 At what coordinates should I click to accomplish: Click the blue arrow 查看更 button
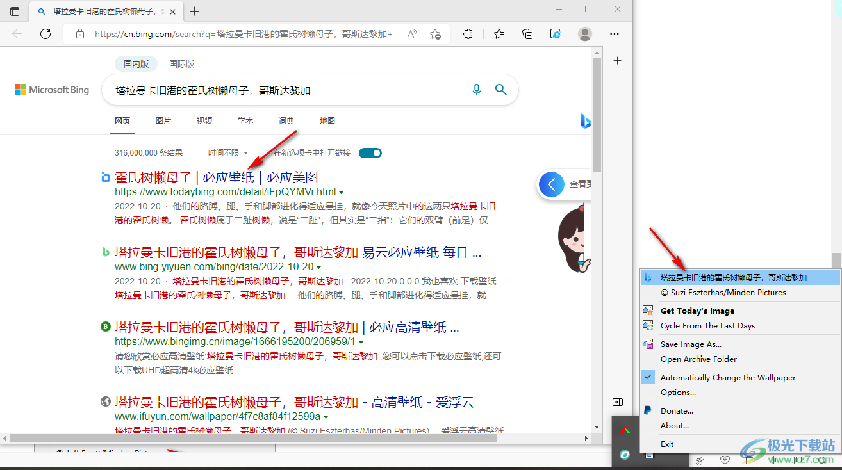coord(552,184)
